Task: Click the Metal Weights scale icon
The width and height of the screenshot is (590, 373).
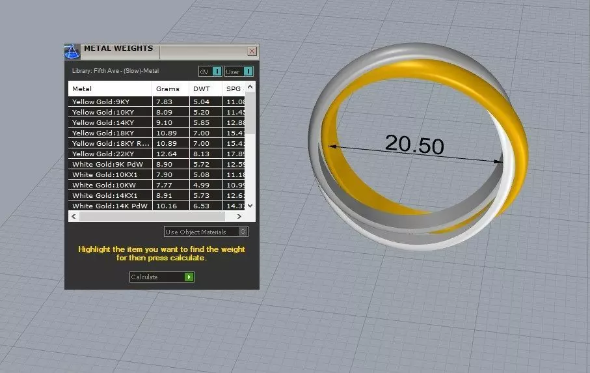Action: click(x=72, y=51)
